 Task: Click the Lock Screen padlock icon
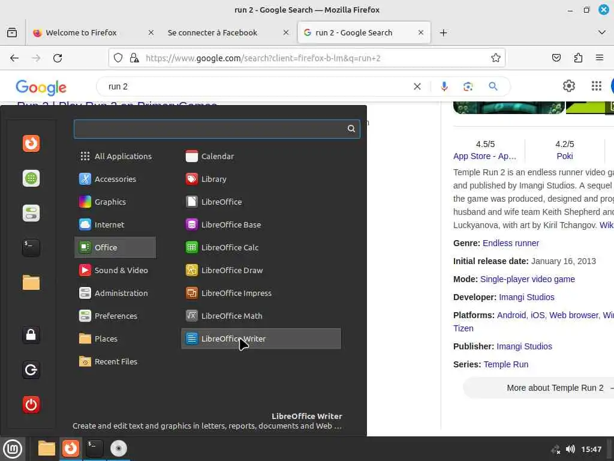[31, 335]
